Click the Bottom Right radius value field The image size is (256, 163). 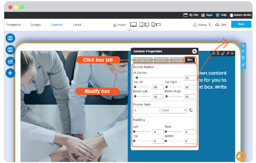(x=190, y=97)
